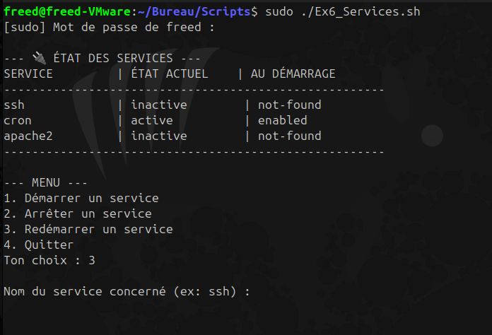This screenshot has width=492, height=335.
Task: Click the sudo password prompt line
Action: 109,27
